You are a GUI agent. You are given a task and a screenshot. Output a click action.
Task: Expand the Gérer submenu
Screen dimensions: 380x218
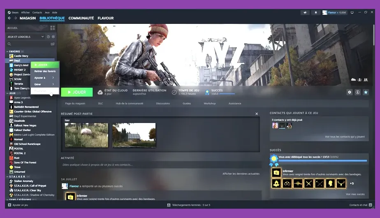click(45, 84)
